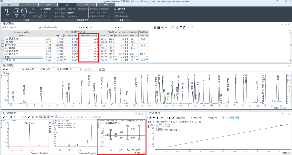This screenshot has width=292, height=155.
Task: Go to previous curve arrow in 校正曲线
Action: 169,118
